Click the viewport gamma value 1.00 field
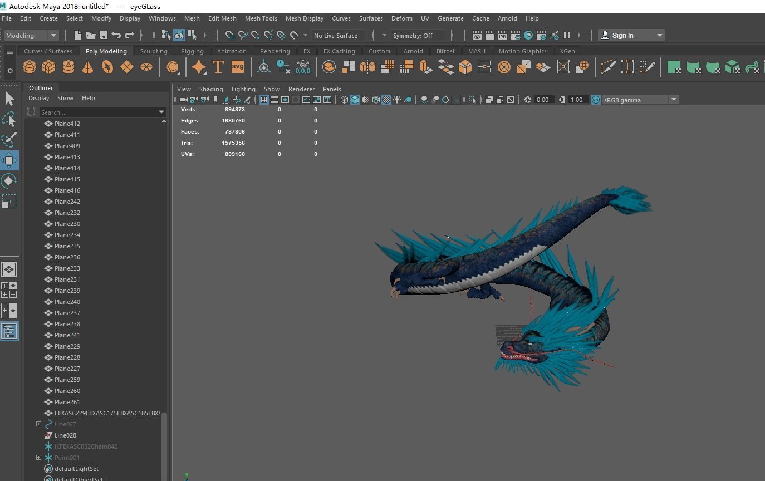 [x=577, y=100]
